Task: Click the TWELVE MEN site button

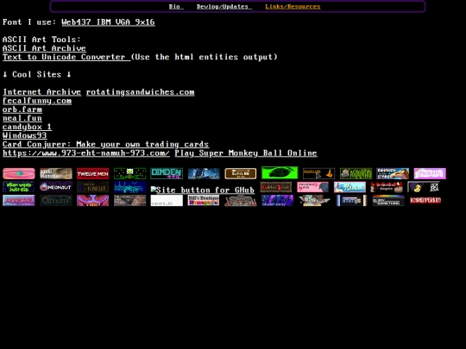Action: click(92, 173)
